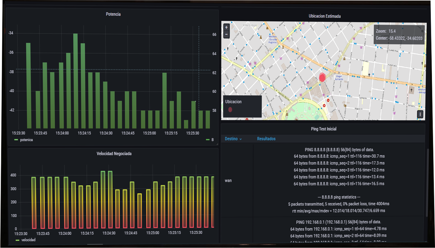Zoom in on the map with plus button
Viewport: 435px width, 248px height.
click(226, 27)
